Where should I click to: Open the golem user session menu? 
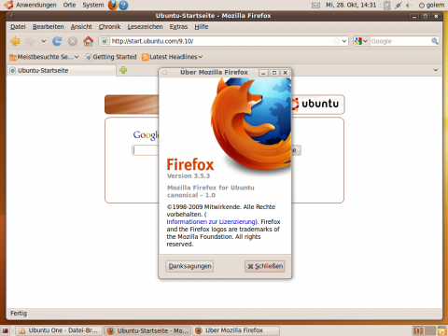pyautogui.click(x=431, y=5)
